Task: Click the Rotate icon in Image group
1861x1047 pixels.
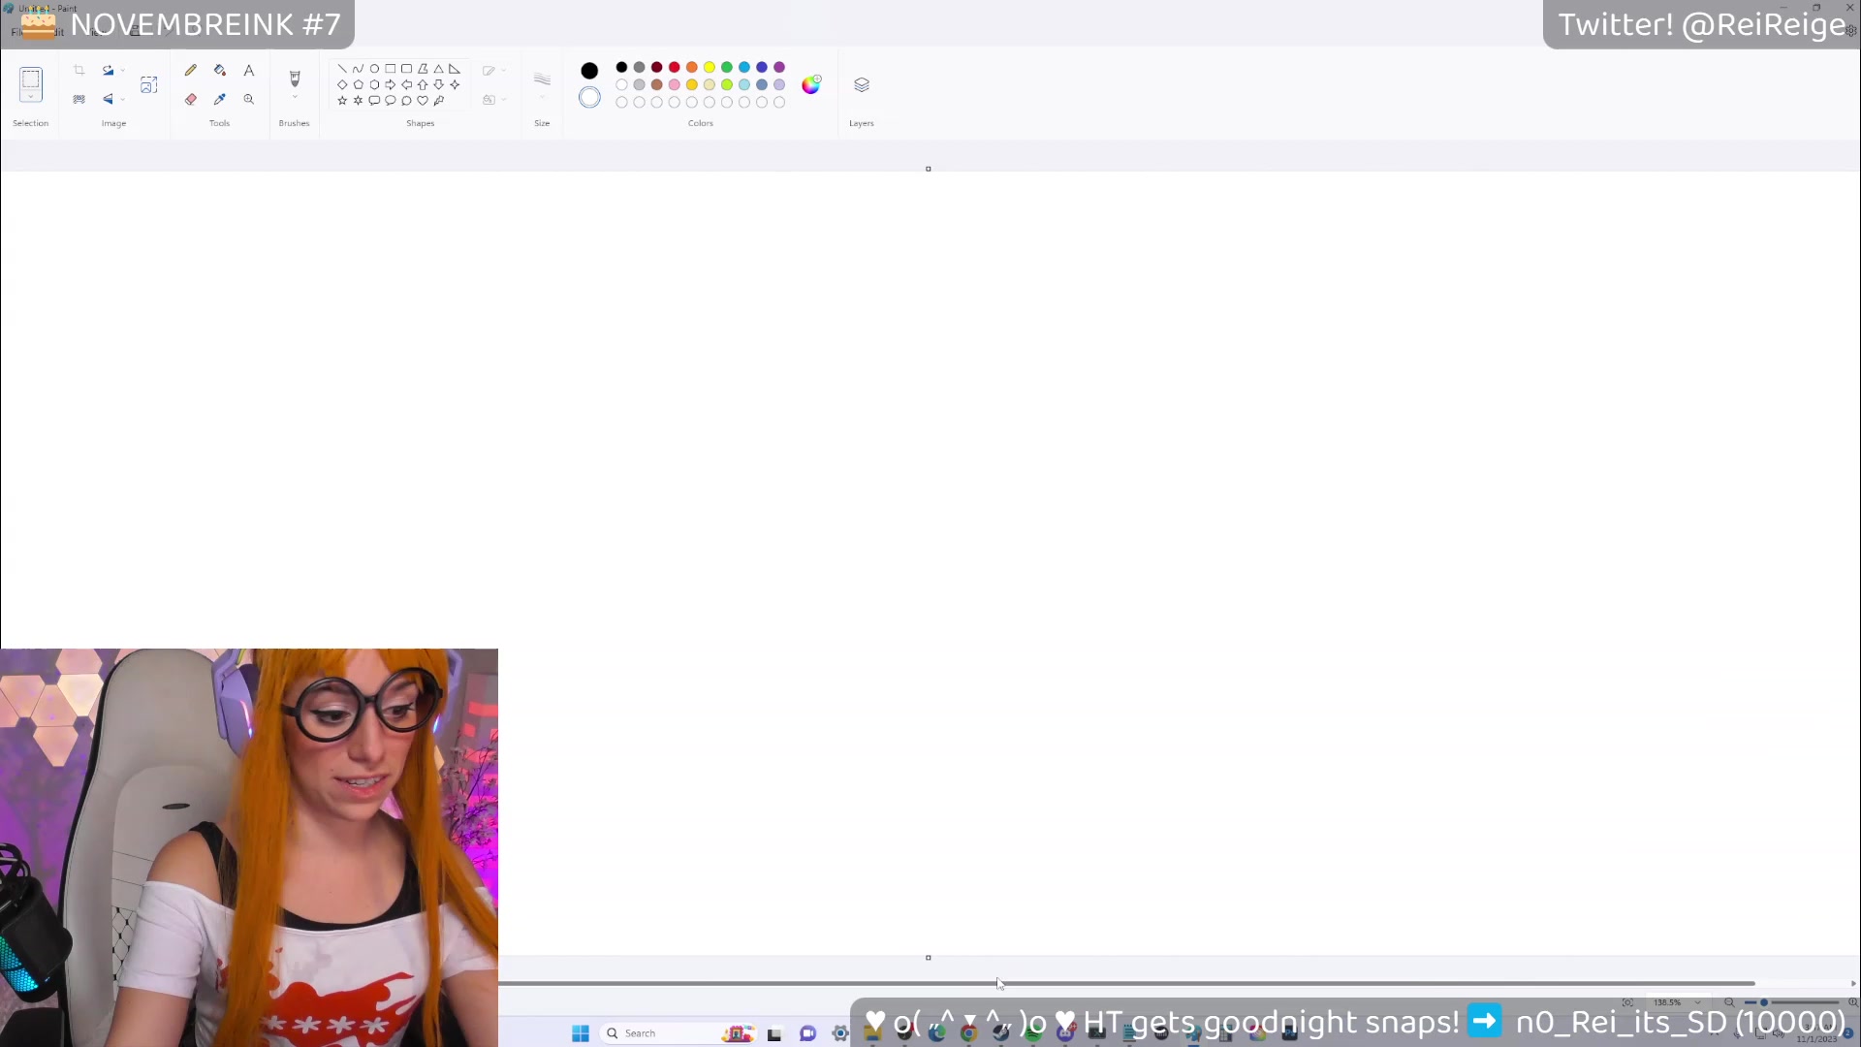Action: tap(108, 70)
